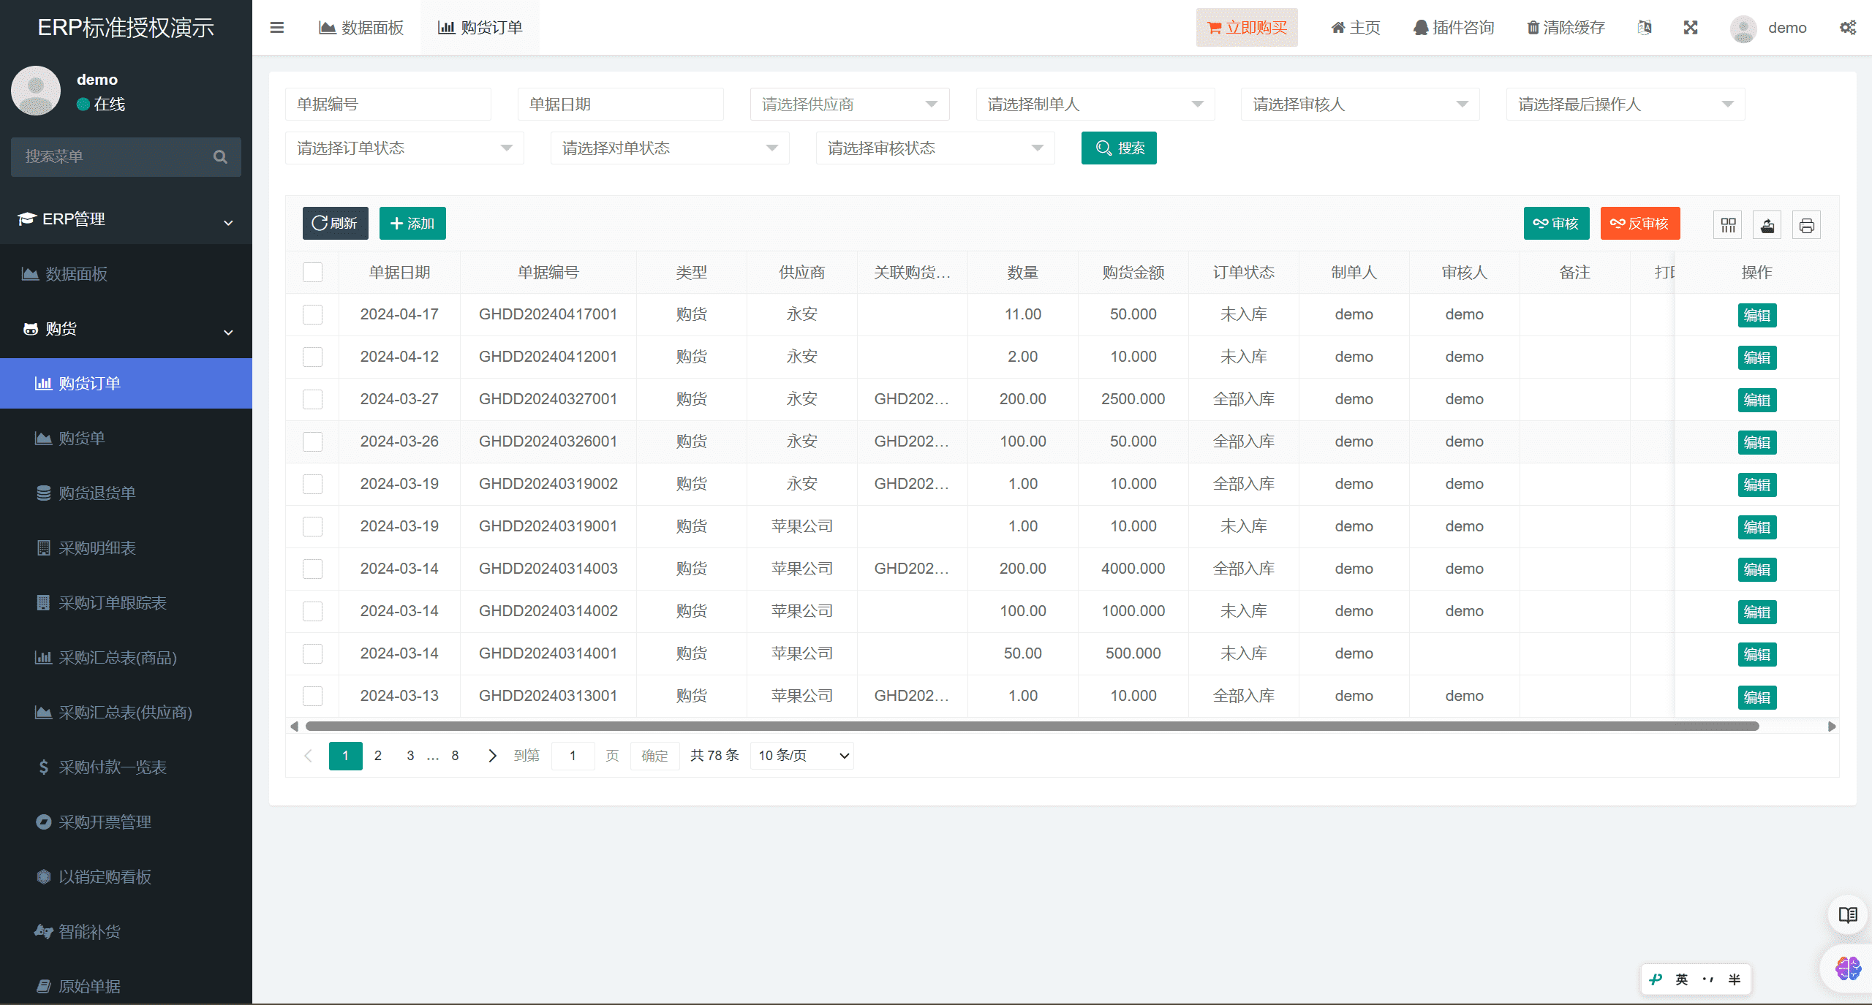
Task: Open the 请选择供应商 dropdown
Action: (850, 105)
